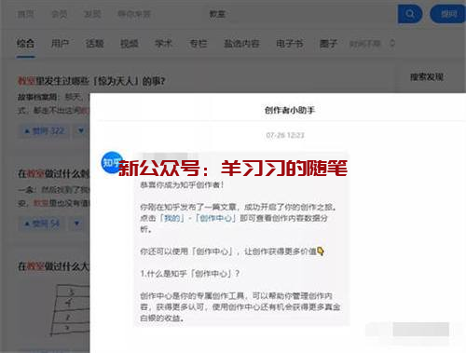Open the result 教室里发生过哪些「惊为天人」的事?
The height and width of the screenshot is (353, 466).
91,81
